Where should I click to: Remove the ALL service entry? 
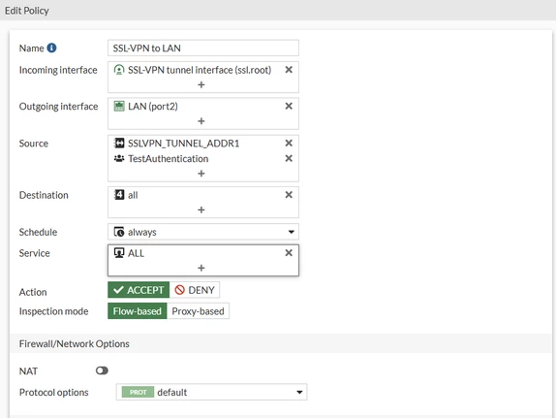pyautogui.click(x=289, y=253)
